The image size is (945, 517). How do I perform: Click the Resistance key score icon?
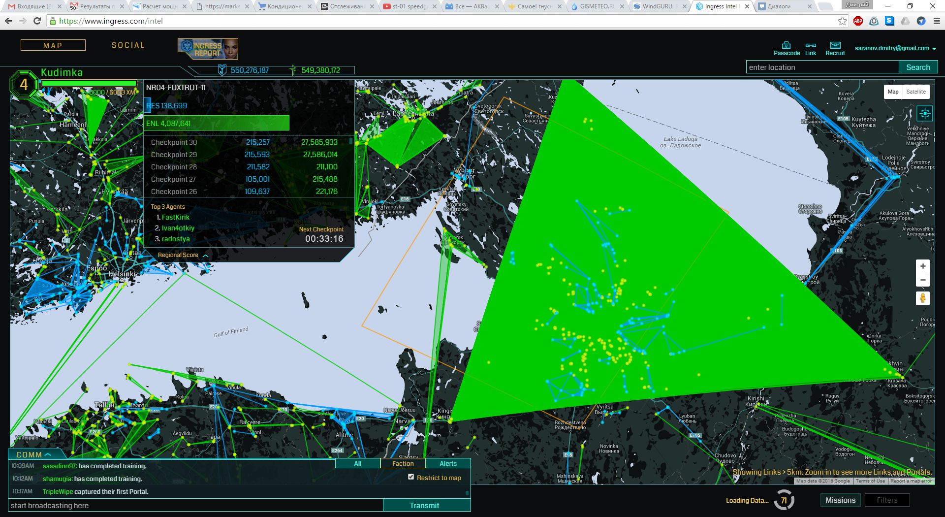pos(222,70)
